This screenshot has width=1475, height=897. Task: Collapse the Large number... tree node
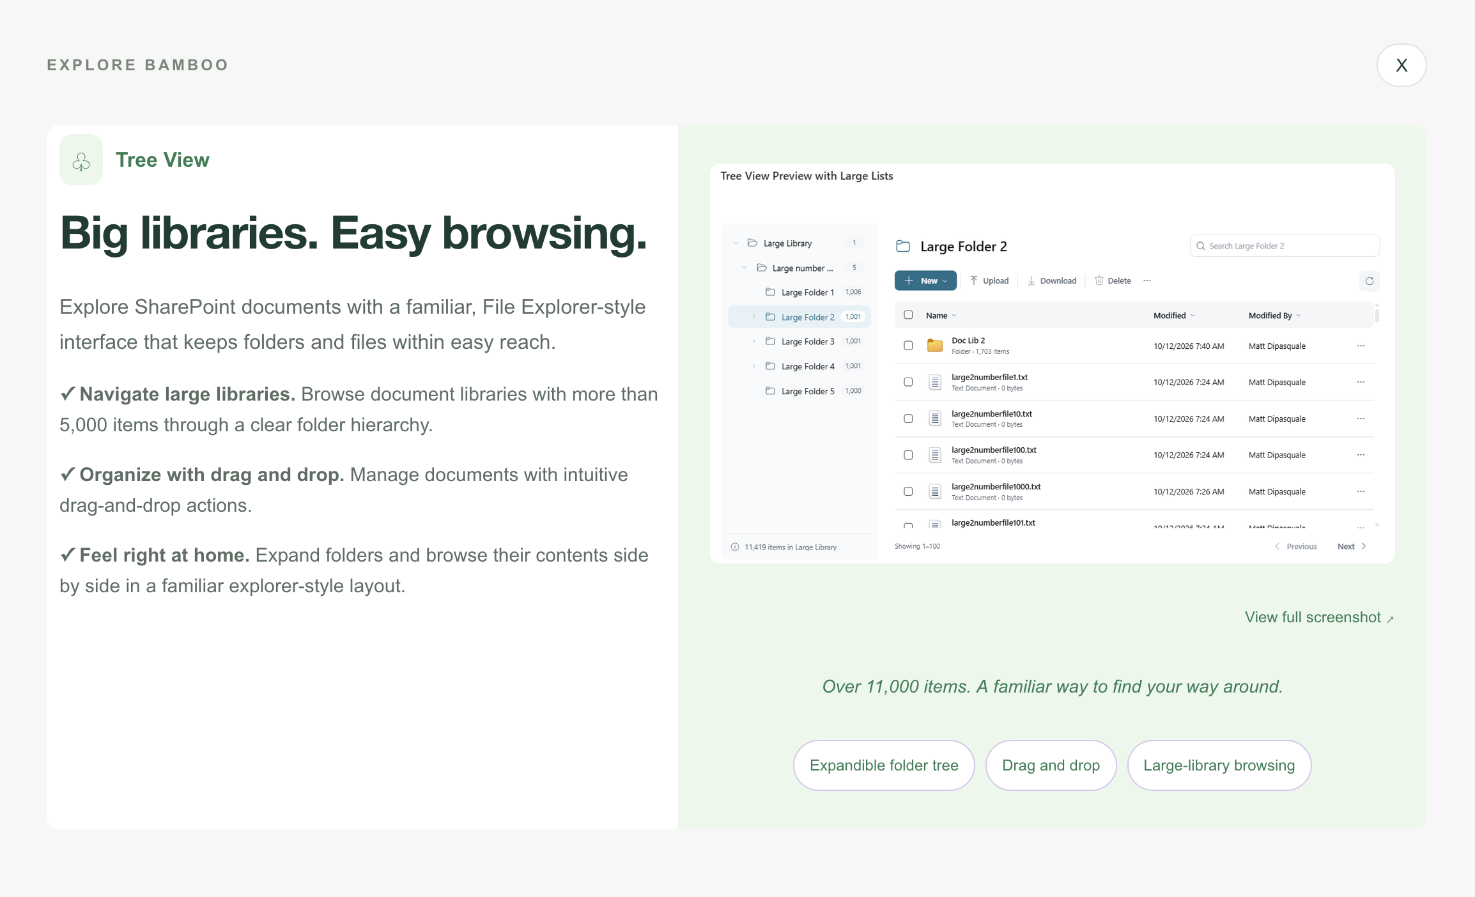[745, 268]
